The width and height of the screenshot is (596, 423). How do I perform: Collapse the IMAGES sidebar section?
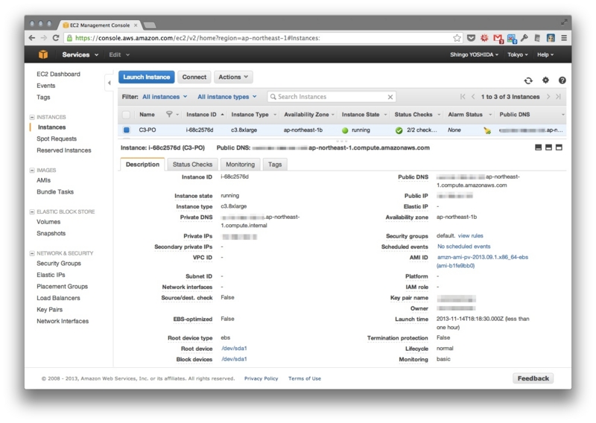32,171
